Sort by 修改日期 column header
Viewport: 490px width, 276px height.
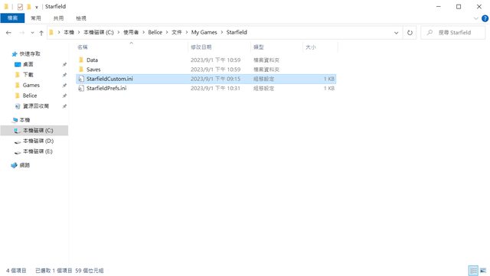201,47
